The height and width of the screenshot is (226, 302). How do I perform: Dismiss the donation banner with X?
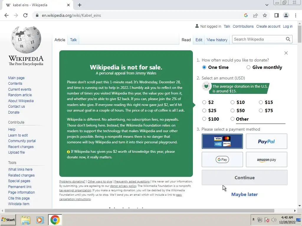tap(286, 53)
